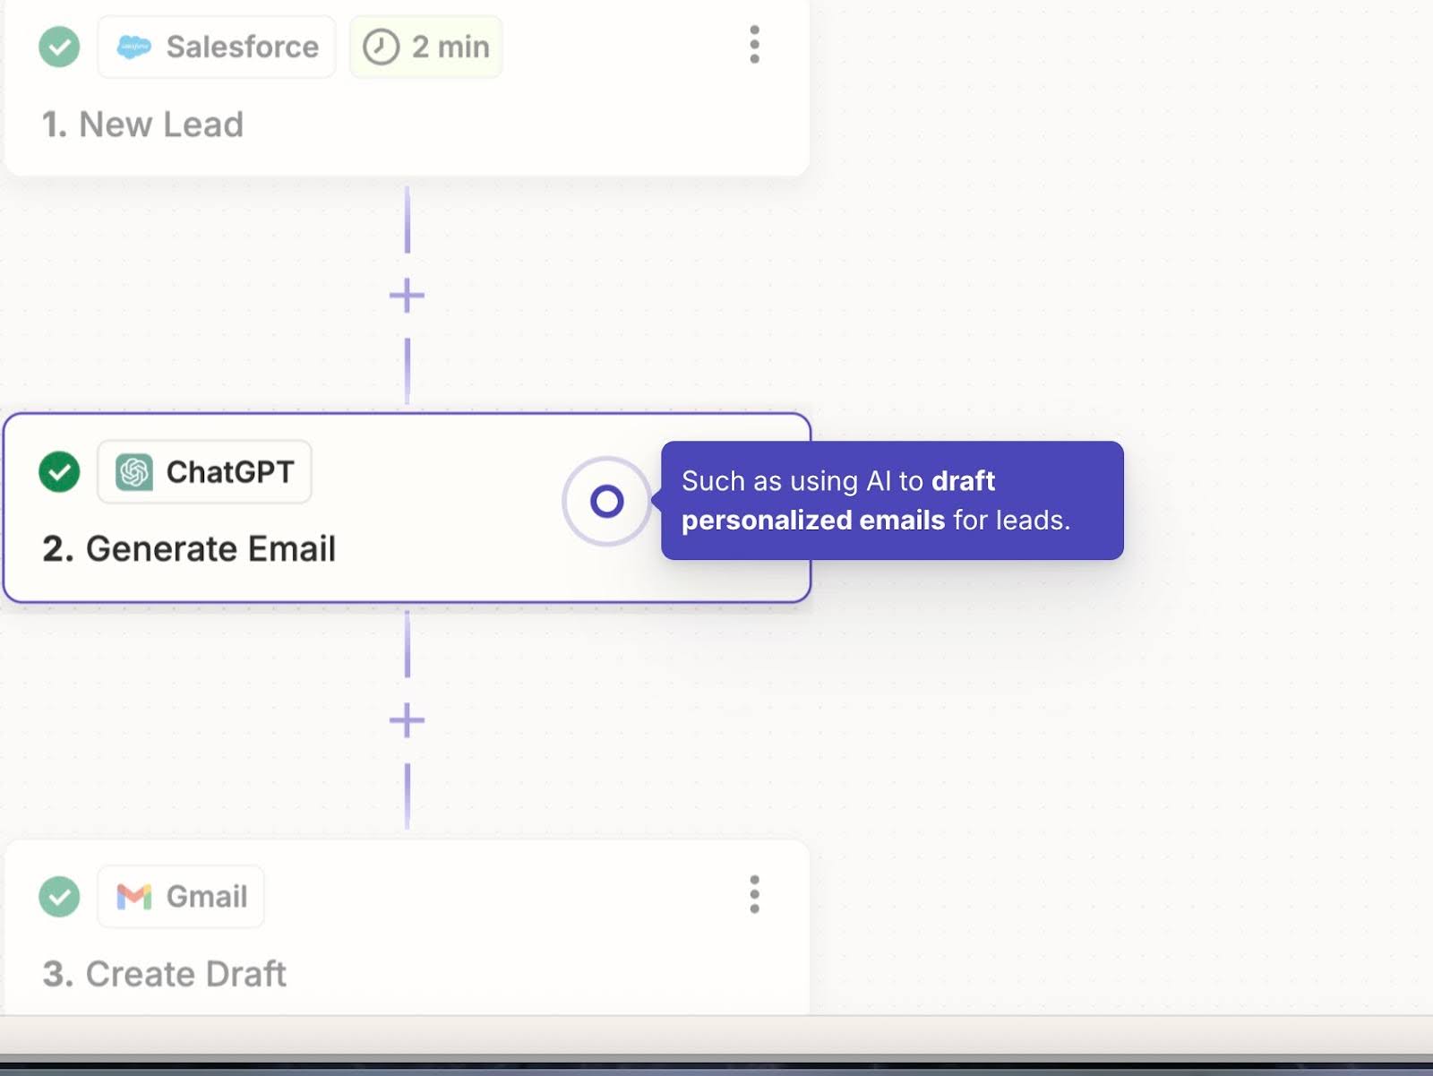This screenshot has width=1433, height=1076.
Task: Click the Salesforce cloud logo icon
Action: (134, 47)
